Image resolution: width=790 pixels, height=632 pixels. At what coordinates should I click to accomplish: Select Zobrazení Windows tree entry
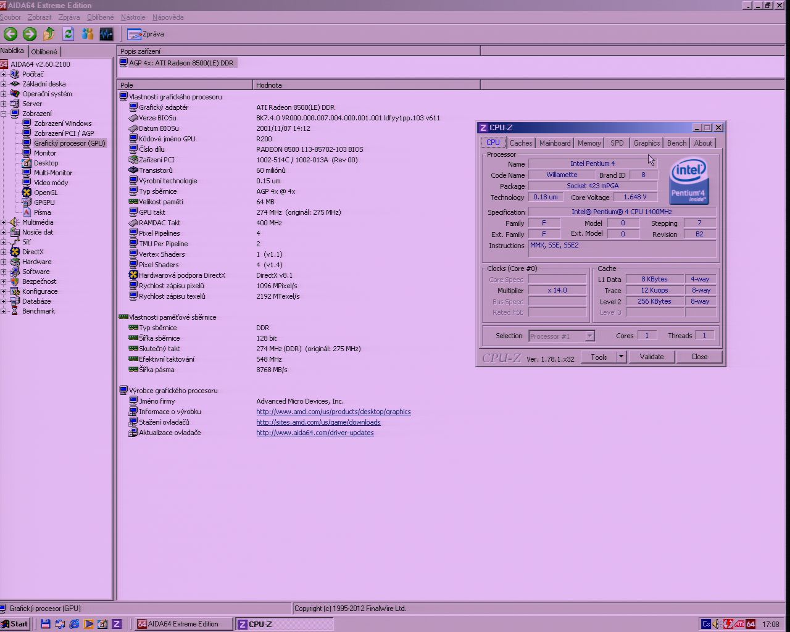63,123
